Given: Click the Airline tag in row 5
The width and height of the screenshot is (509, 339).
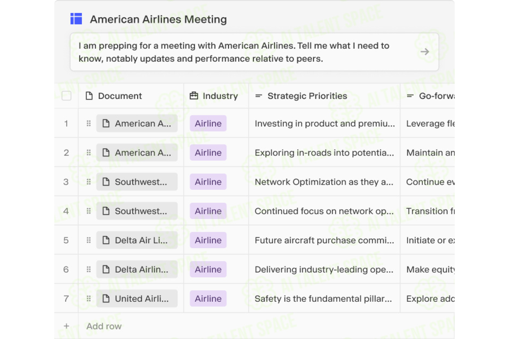Looking at the screenshot, I should pyautogui.click(x=208, y=240).
